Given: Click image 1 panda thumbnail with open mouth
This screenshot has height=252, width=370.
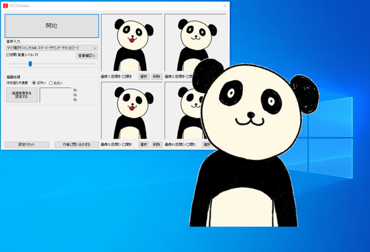Looking at the screenshot, I should pyautogui.click(x=132, y=42).
